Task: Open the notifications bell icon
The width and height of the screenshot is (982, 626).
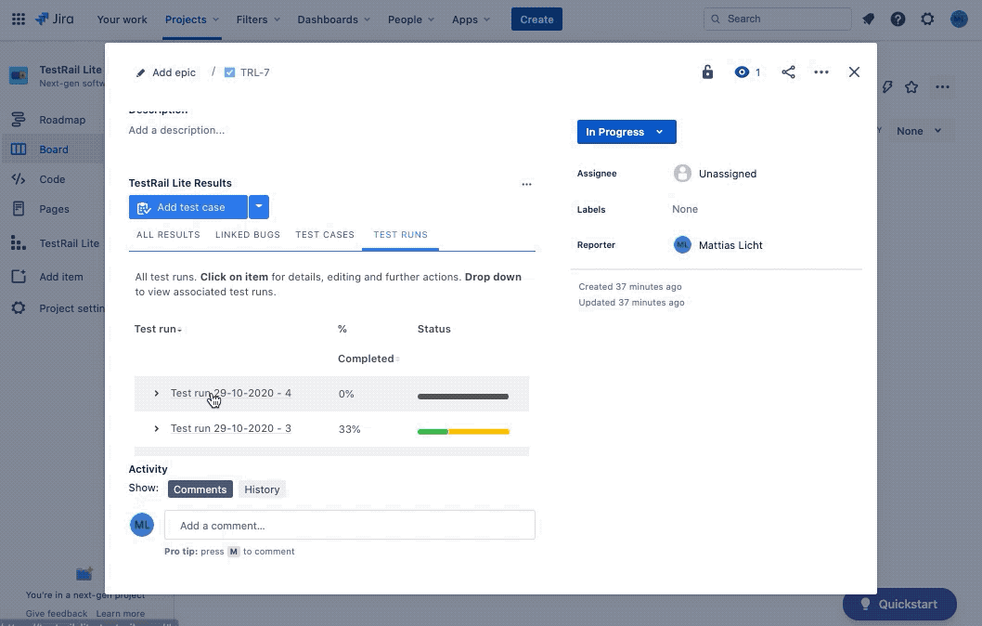Action: (868, 20)
